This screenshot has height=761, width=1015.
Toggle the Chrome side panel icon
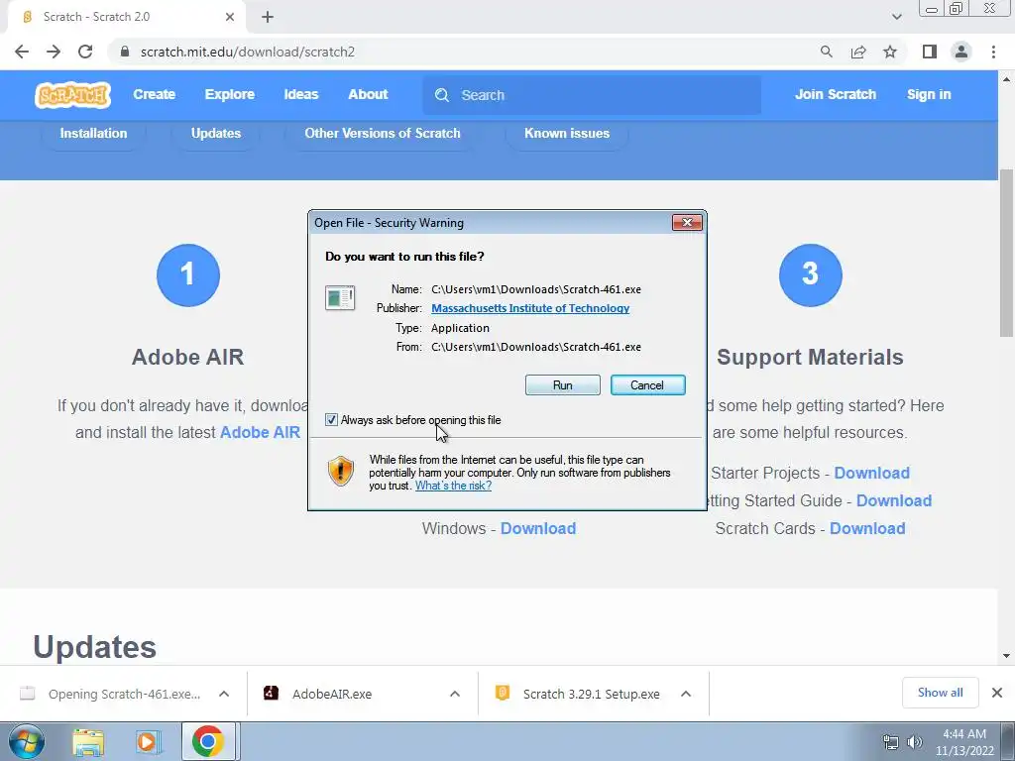pos(930,52)
